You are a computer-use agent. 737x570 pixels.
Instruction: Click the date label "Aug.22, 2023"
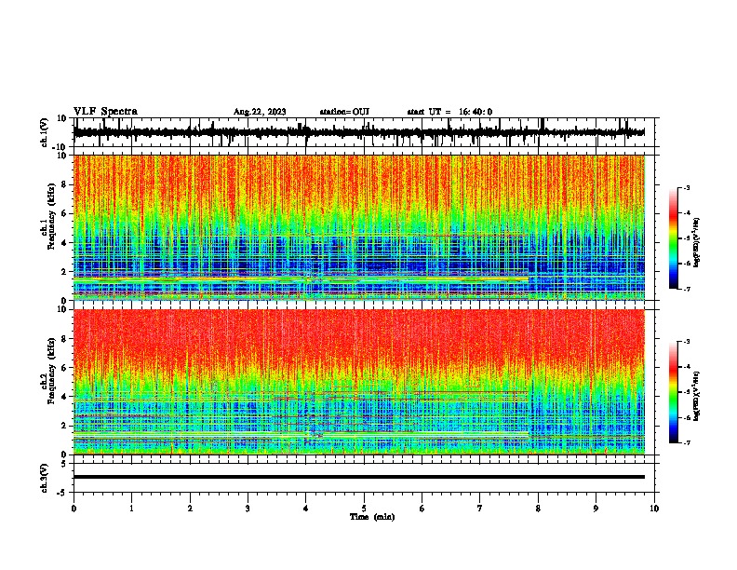260,112
